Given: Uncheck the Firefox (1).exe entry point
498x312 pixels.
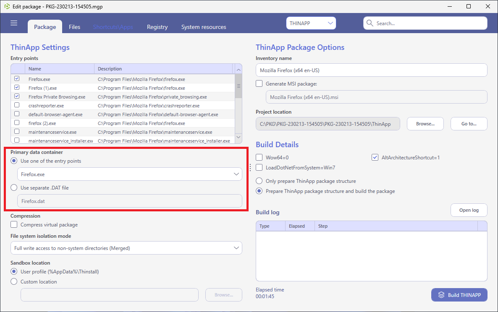Looking at the screenshot, I should (17, 88).
